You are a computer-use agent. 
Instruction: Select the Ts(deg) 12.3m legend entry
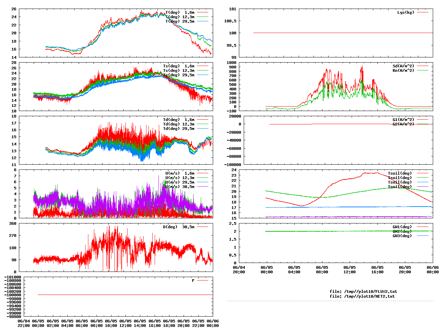pyautogui.click(x=179, y=70)
